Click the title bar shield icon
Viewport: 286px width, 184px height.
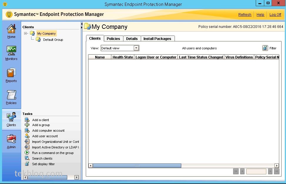click(5, 4)
